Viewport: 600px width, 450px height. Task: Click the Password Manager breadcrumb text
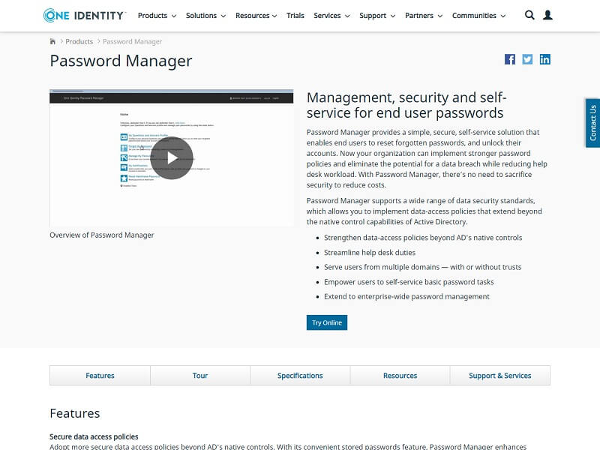click(132, 41)
